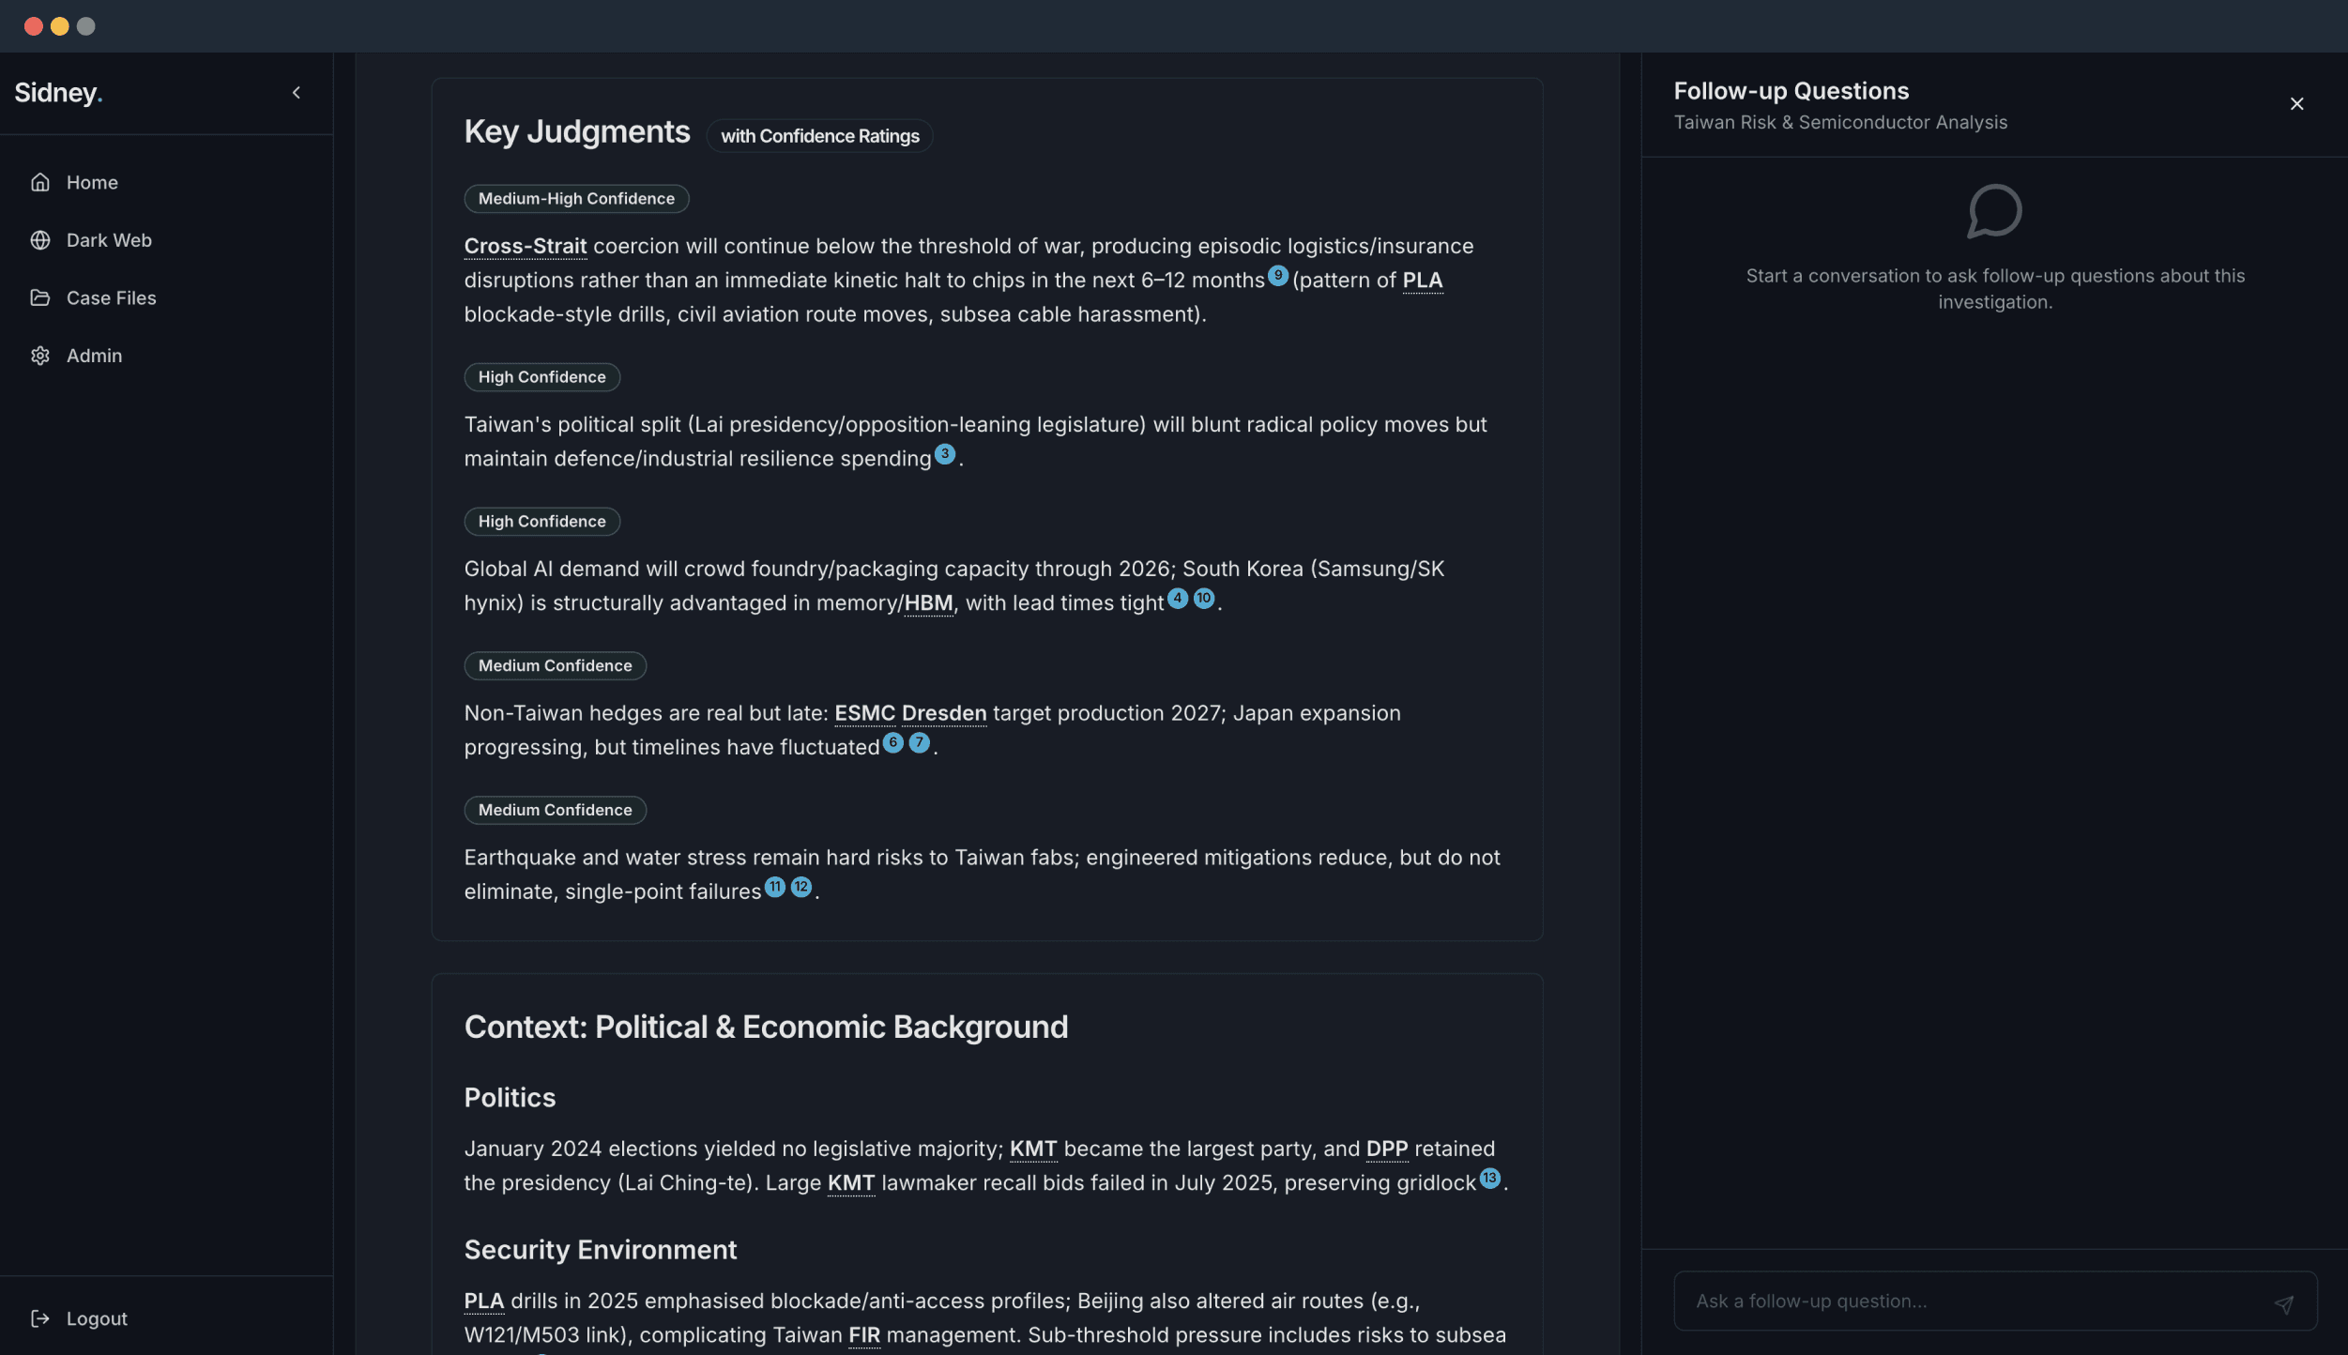Viewport: 2348px width, 1355px height.
Task: Click the Case Files folder icon
Action: tap(39, 297)
